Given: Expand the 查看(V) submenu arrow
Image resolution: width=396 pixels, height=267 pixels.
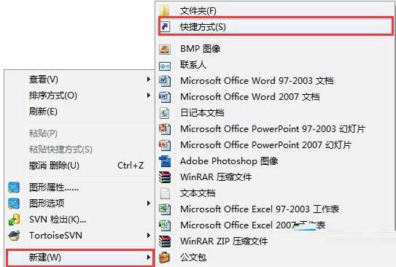Looking at the screenshot, I should pyautogui.click(x=149, y=80).
